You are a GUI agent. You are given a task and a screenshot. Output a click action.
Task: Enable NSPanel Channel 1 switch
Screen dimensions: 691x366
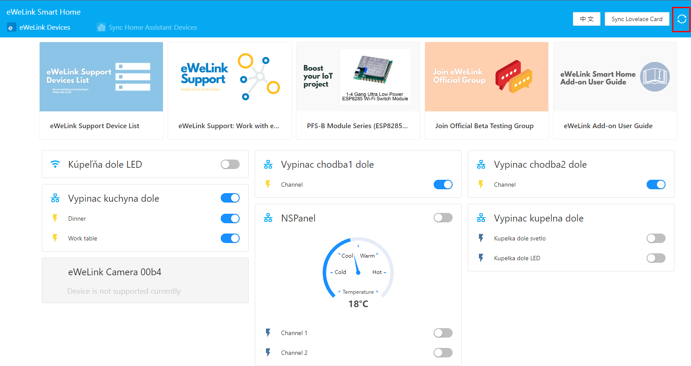443,333
